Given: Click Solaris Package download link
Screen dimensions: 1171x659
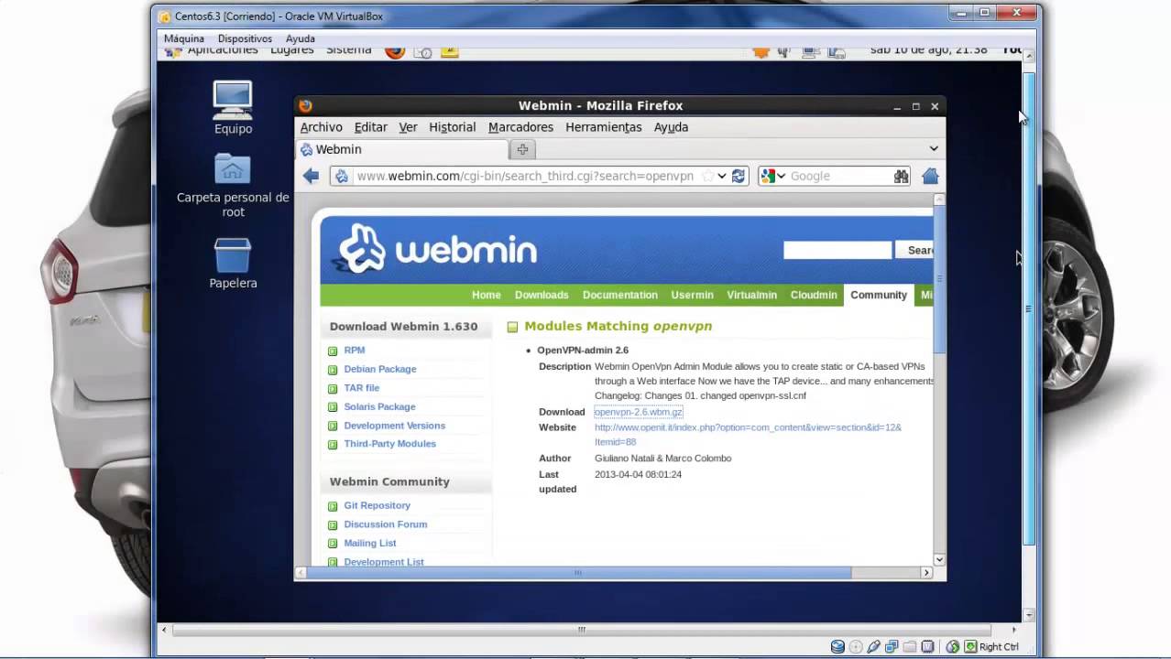Looking at the screenshot, I should click(x=379, y=406).
